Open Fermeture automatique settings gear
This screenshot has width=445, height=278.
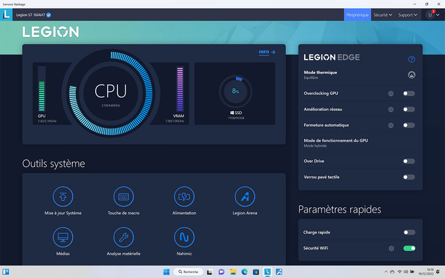click(x=391, y=125)
